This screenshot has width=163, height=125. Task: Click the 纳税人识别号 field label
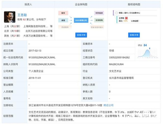11,64
